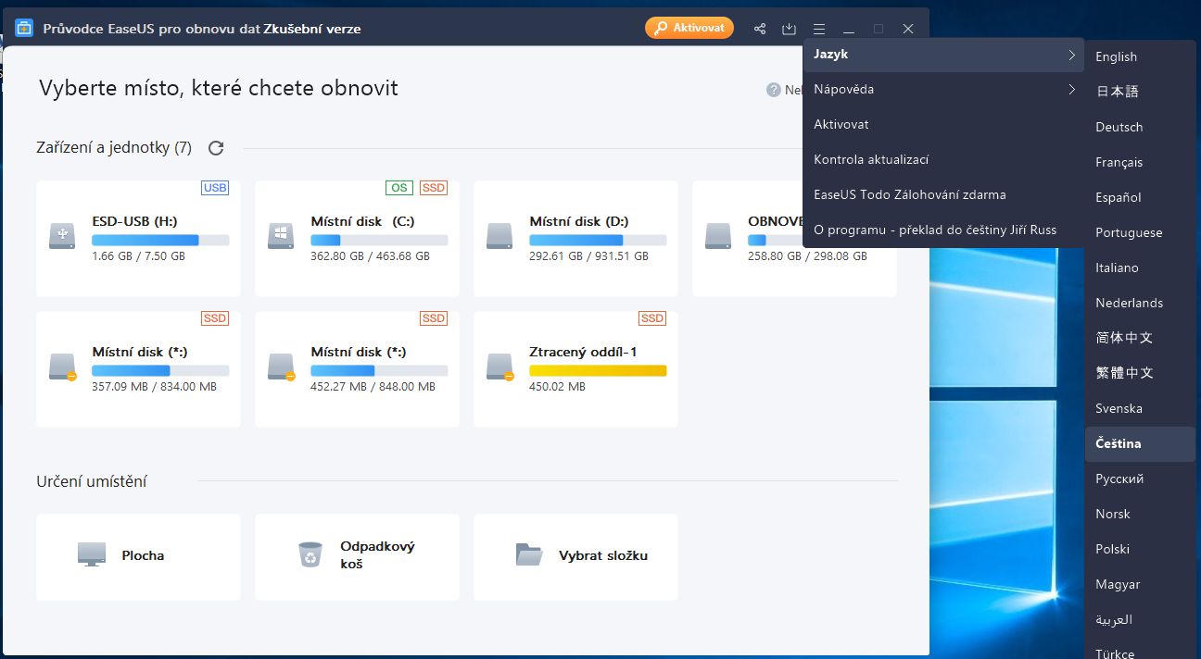Screen dimensions: 1201x659
Task: Click Místní disk (C:) usage bar
Action: (379, 240)
